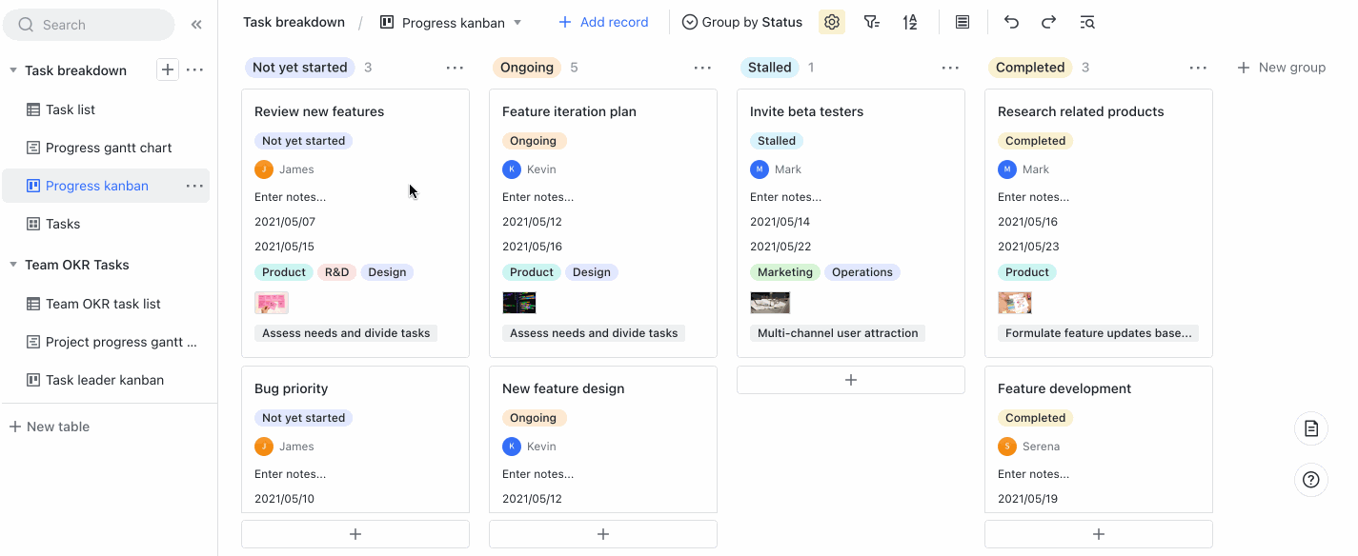Click the Add record button

tap(603, 22)
